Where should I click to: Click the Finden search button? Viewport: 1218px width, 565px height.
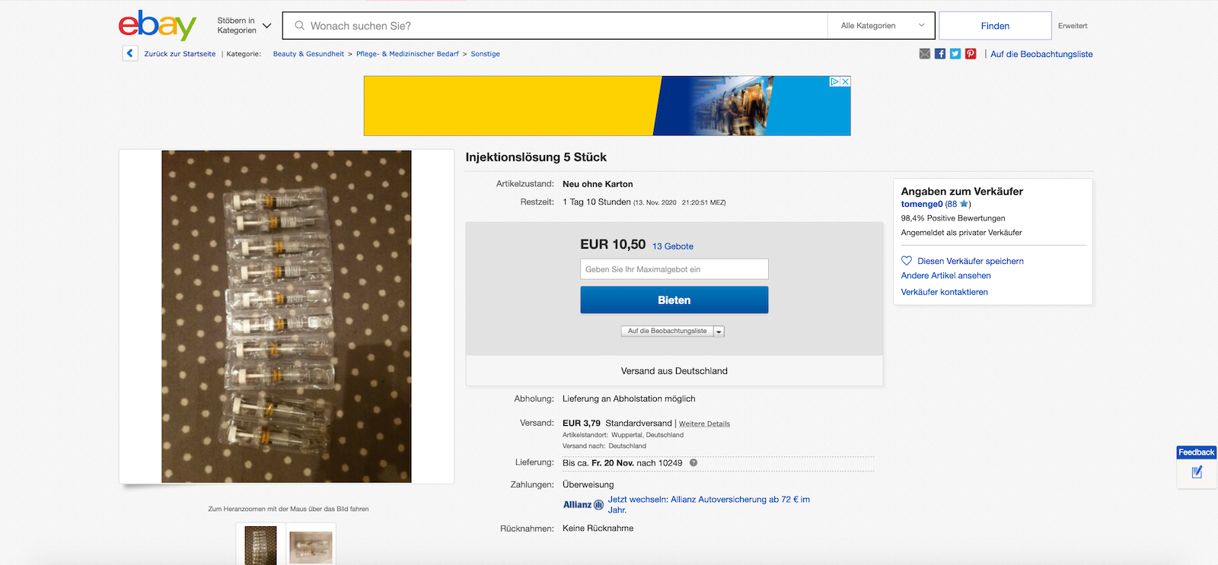pyautogui.click(x=995, y=26)
